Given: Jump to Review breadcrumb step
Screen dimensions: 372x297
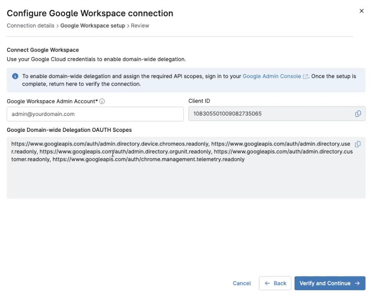Looking at the screenshot, I should (x=140, y=26).
